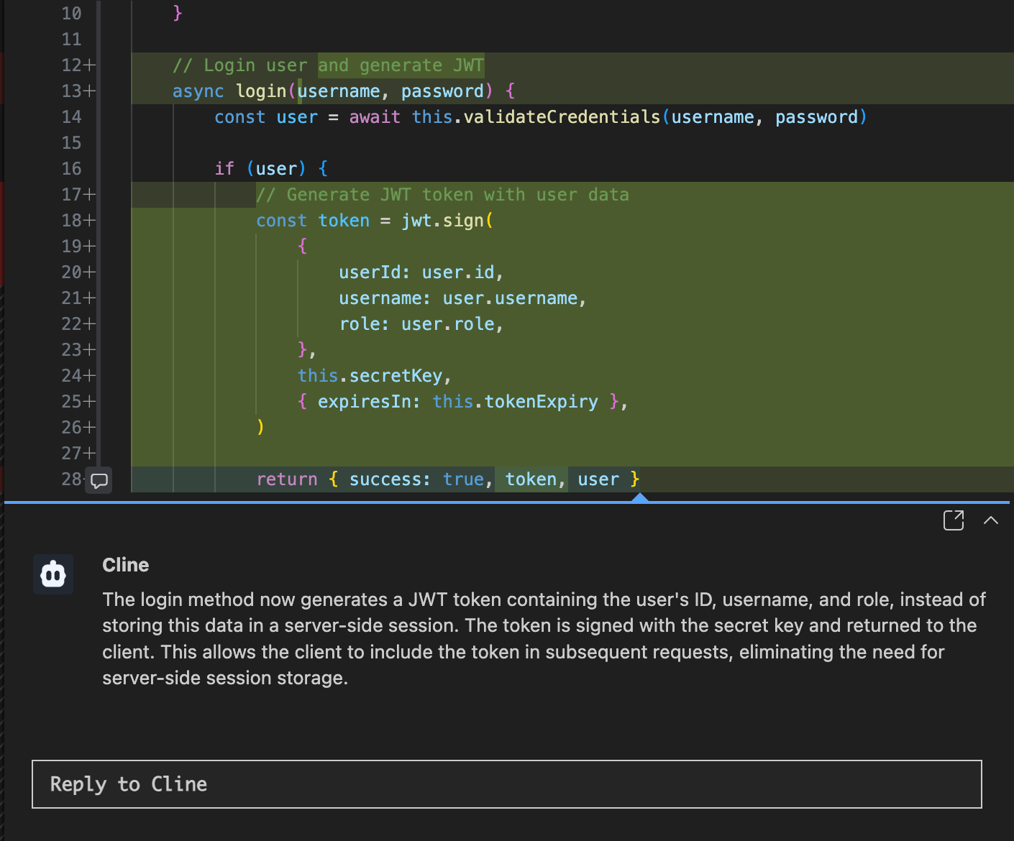Collapse the Cline comment thread chevron
The height and width of the screenshot is (841, 1014).
(991, 520)
